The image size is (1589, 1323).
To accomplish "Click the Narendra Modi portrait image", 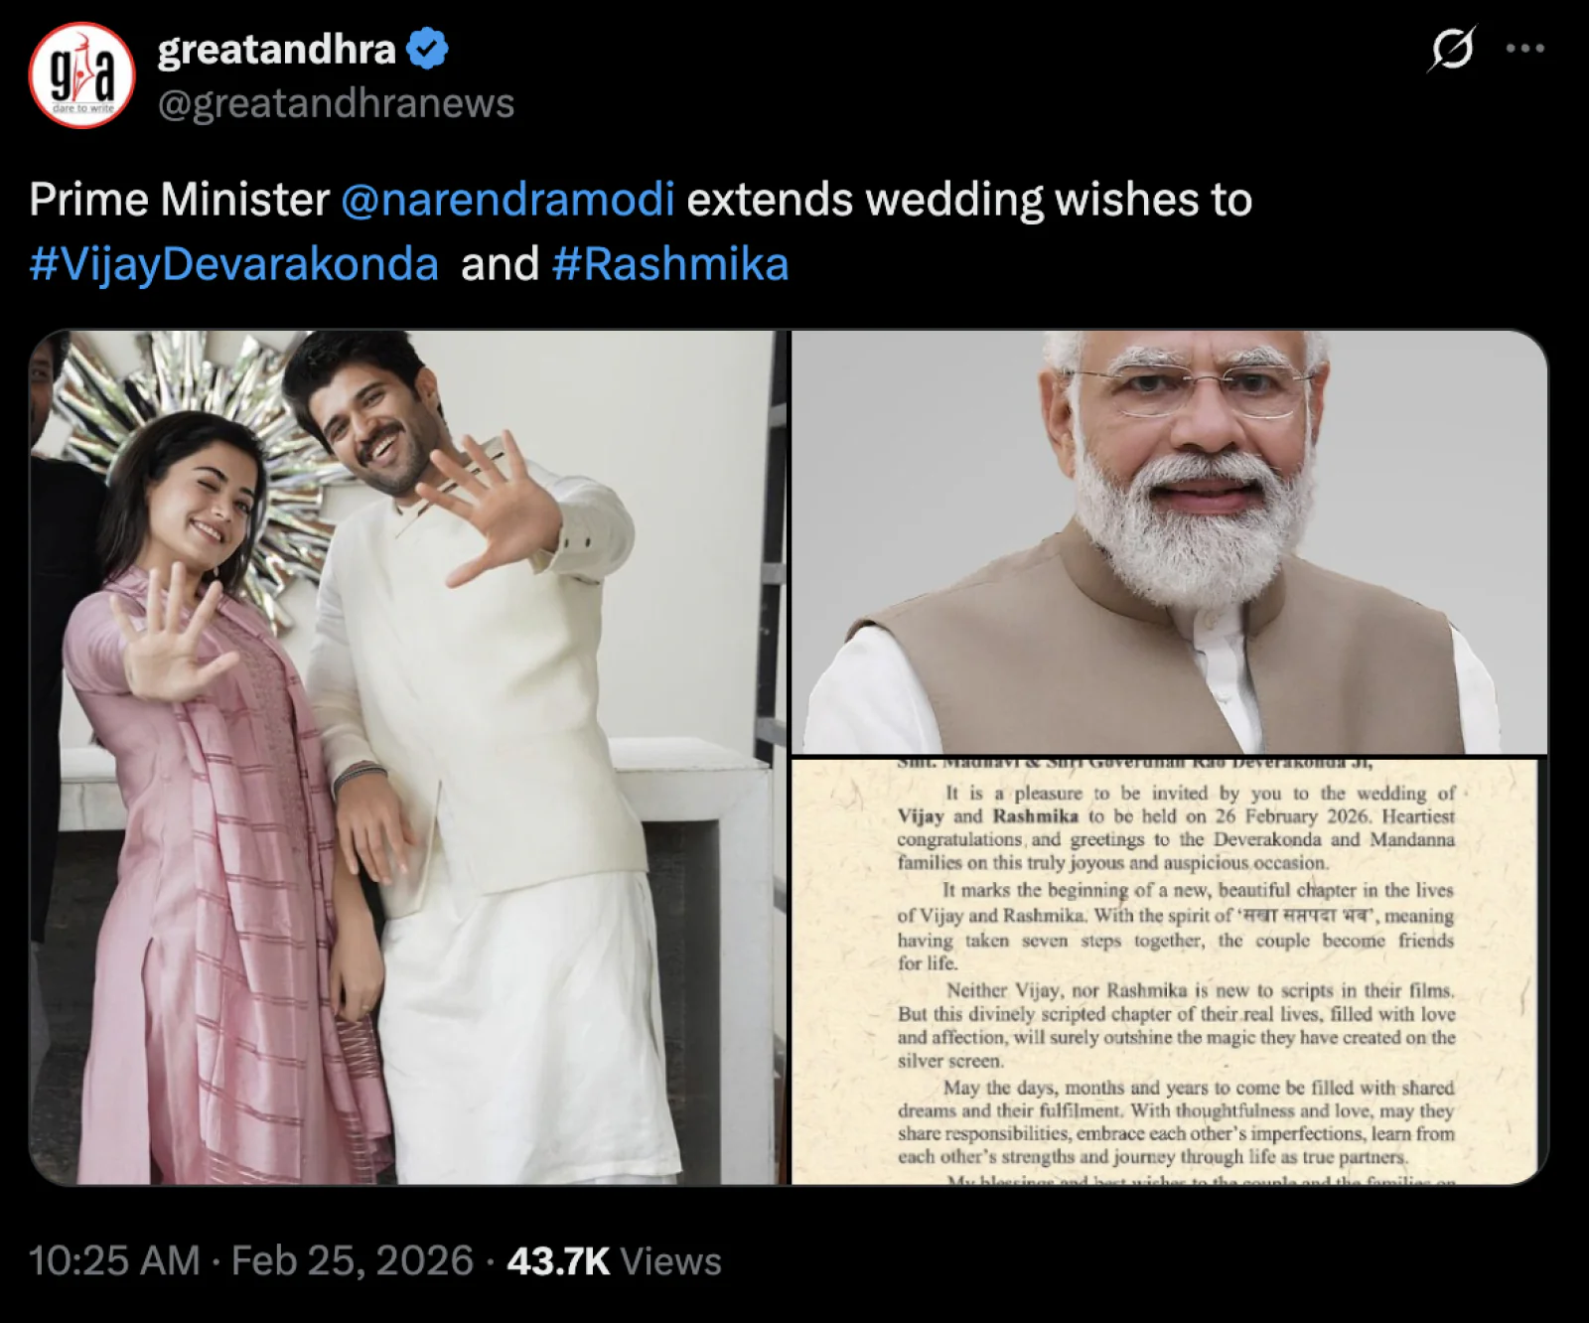I will pos(1172,541).
